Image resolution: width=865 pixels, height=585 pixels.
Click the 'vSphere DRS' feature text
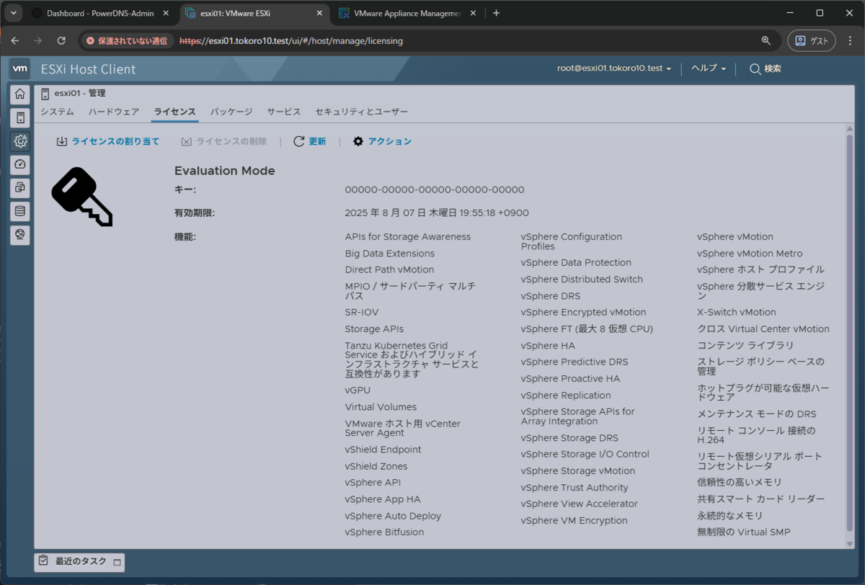click(551, 296)
